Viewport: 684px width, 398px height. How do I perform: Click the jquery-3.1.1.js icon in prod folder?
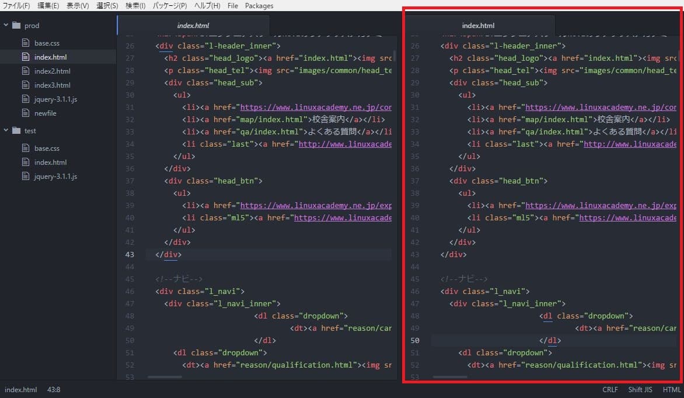point(25,99)
